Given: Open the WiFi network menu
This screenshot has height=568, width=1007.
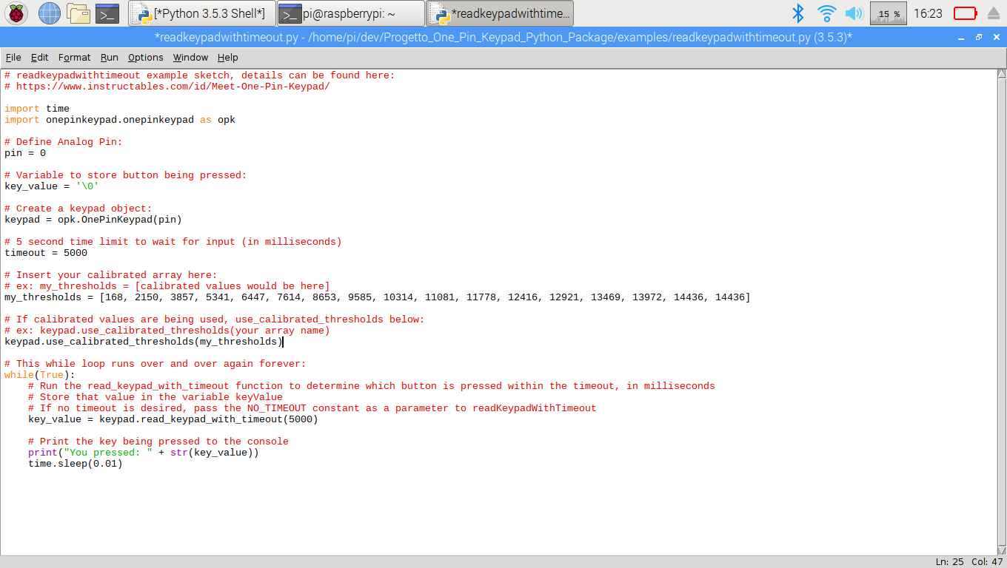Looking at the screenshot, I should pos(826,13).
